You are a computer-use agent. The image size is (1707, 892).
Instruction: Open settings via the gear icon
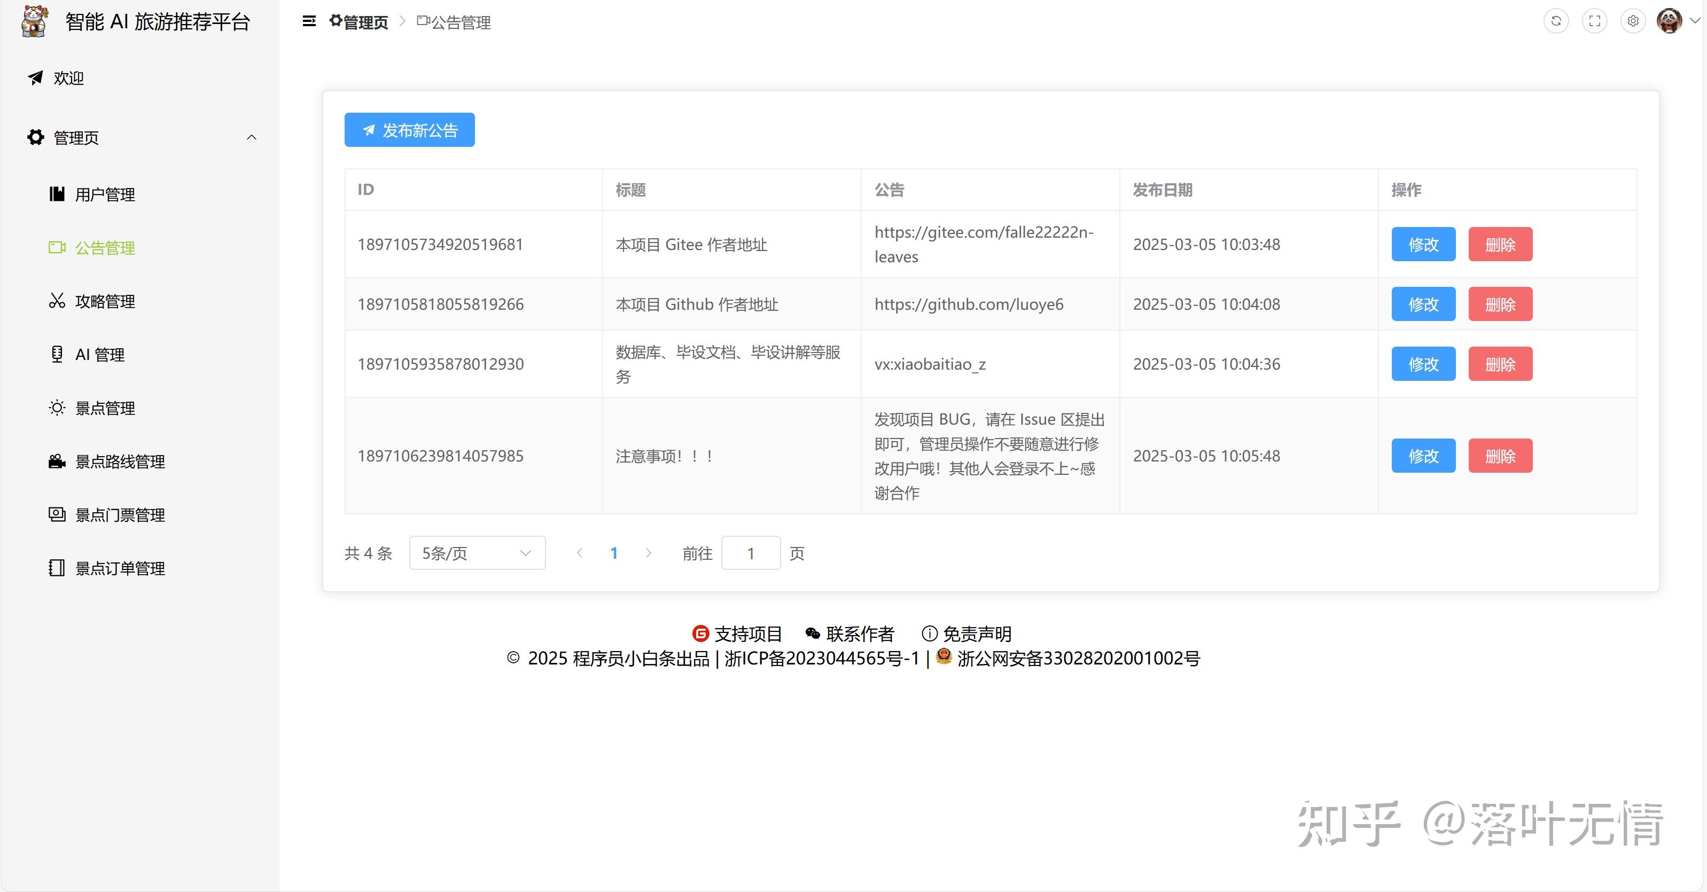(x=1633, y=20)
